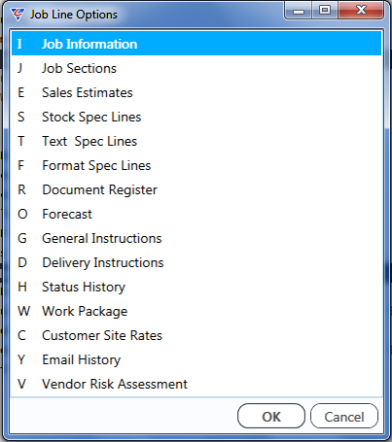Screen dimensions: 392x442
Task: Choose Vendor Risk Assessment item
Action: tap(196, 384)
